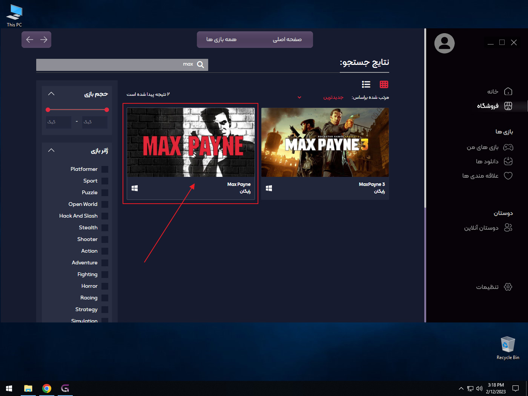528x396 pixels.
Task: Switch to list view layout
Action: coord(366,84)
